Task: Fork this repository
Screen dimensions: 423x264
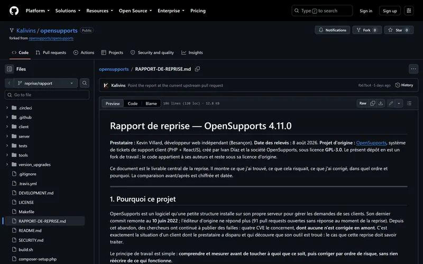Action: (x=367, y=30)
